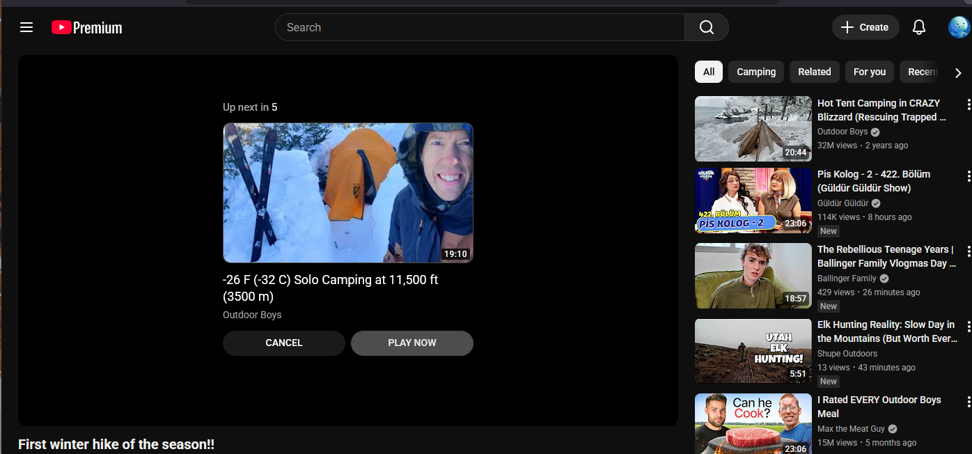Open Hot Tent Camping blizzard thumbnail
This screenshot has width=972, height=454.
point(753,129)
